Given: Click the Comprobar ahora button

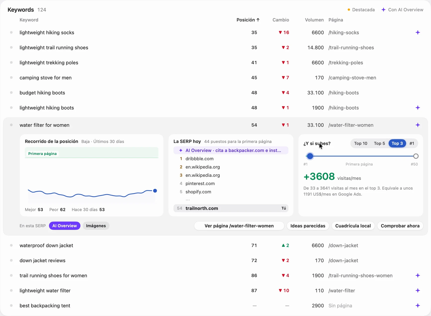Looking at the screenshot, I should [x=400, y=226].
